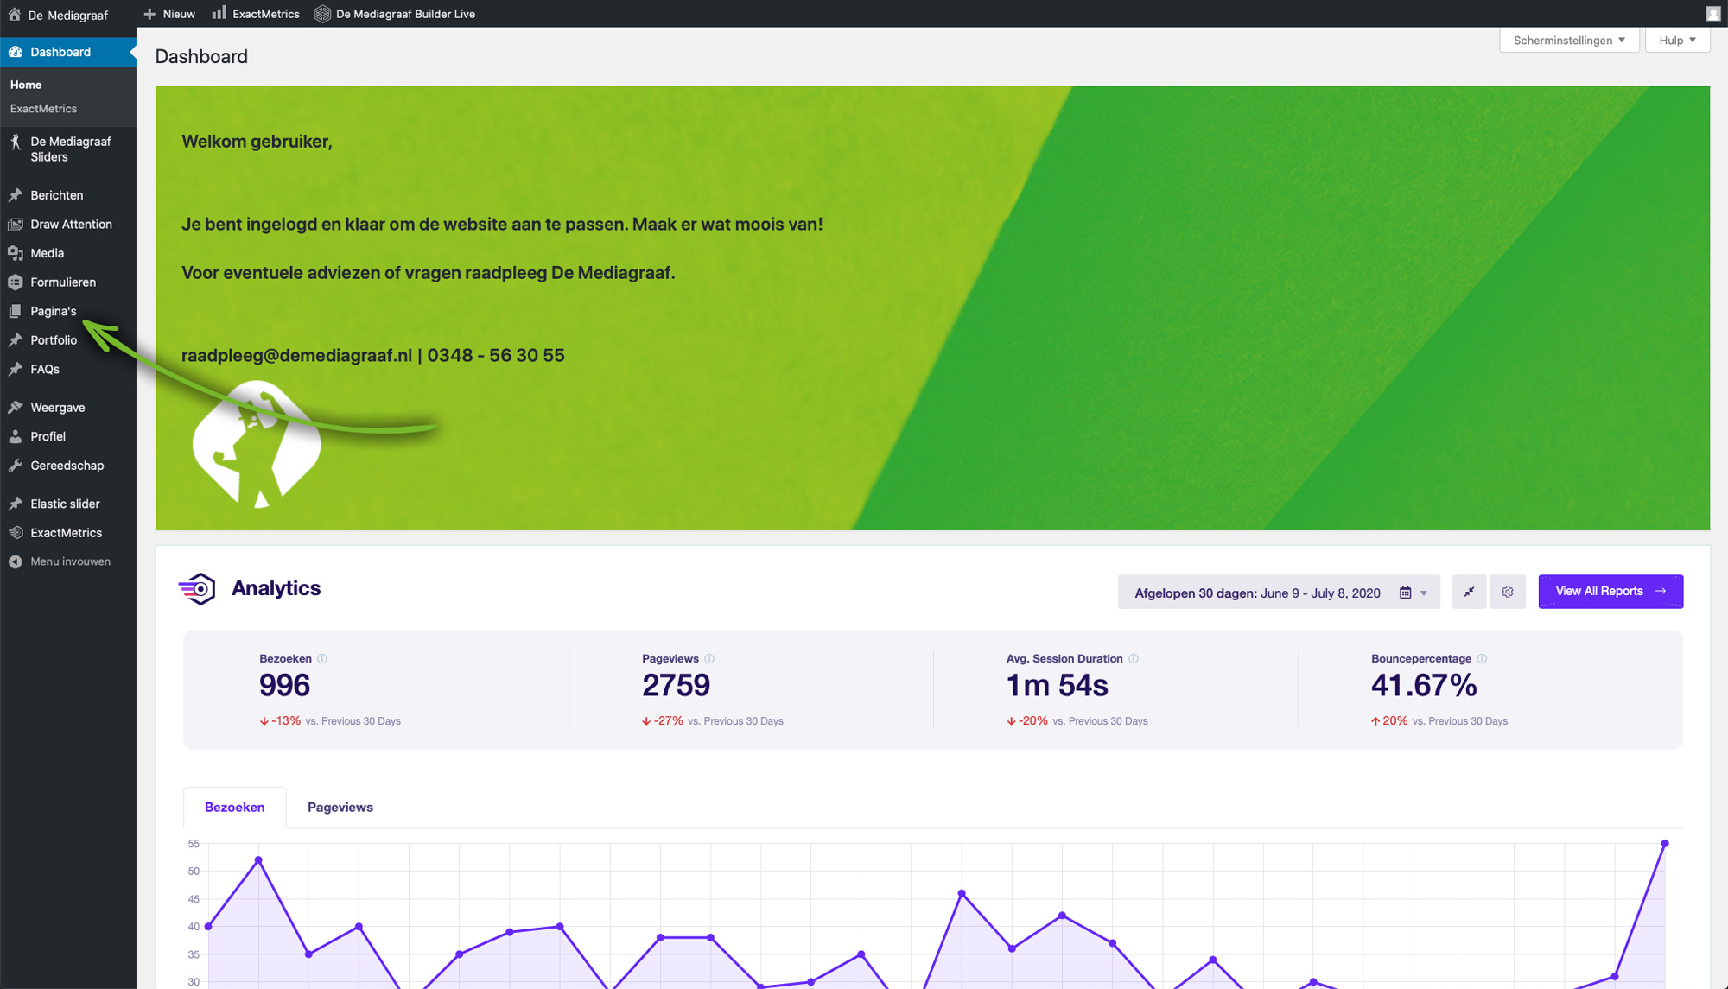Image resolution: width=1728 pixels, height=989 pixels.
Task: Click the user avatar in admin bar
Action: (x=1712, y=13)
